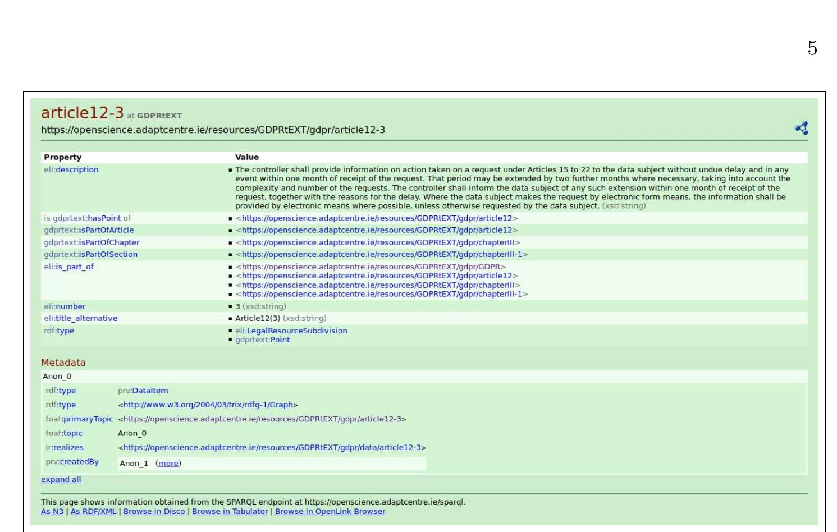
Task: Open the GDPRtEXT dataset link in header
Action: 159,116
